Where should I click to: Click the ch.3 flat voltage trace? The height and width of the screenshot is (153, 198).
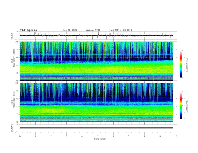(96, 128)
